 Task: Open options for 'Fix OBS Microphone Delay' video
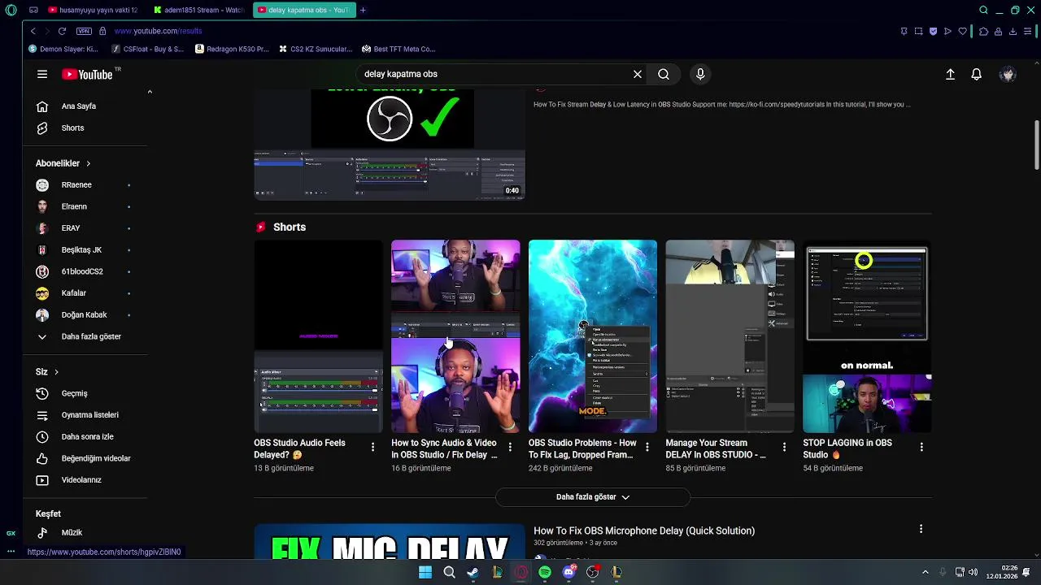point(921,529)
